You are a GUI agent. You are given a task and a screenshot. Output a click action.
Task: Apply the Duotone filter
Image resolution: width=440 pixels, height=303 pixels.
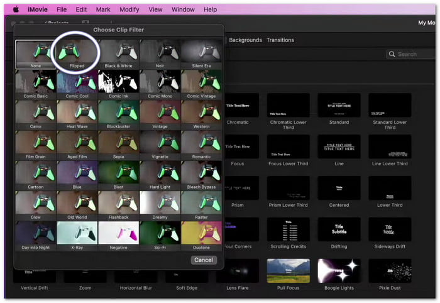(201, 236)
